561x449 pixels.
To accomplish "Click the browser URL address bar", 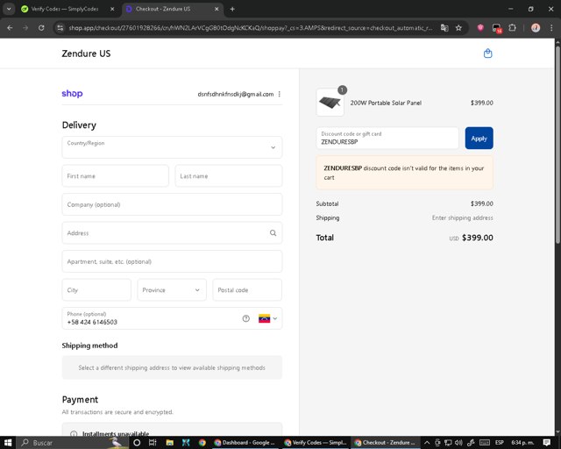I will tap(251, 28).
